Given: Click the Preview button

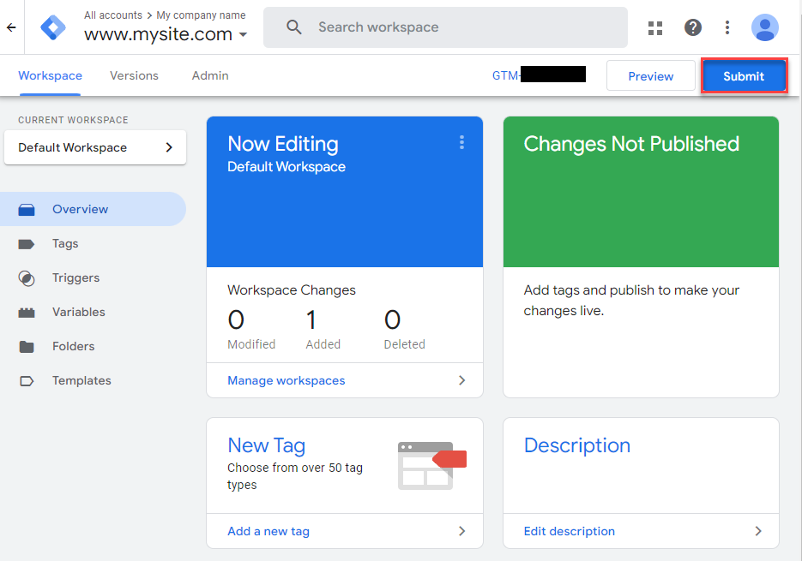Looking at the screenshot, I should point(650,76).
